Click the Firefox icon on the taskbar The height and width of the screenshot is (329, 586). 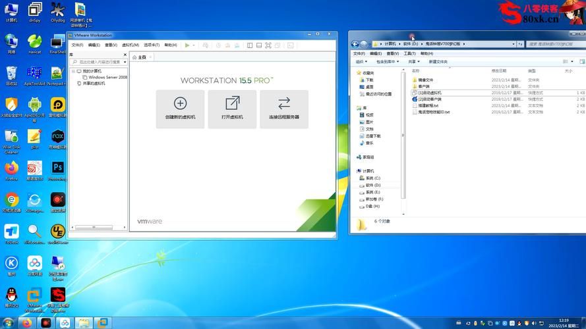pos(27,322)
